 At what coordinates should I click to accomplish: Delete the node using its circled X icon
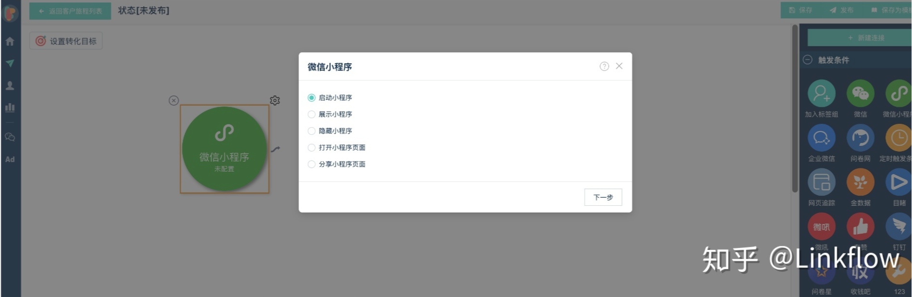[174, 100]
